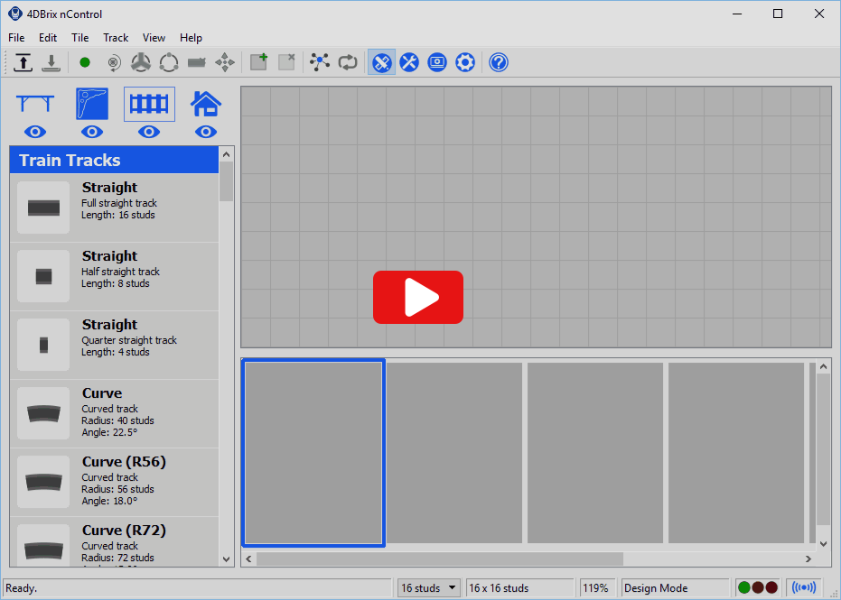This screenshot has height=600, width=841.
Task: Click the four-arrow move toolbar icon
Action: coord(225,62)
